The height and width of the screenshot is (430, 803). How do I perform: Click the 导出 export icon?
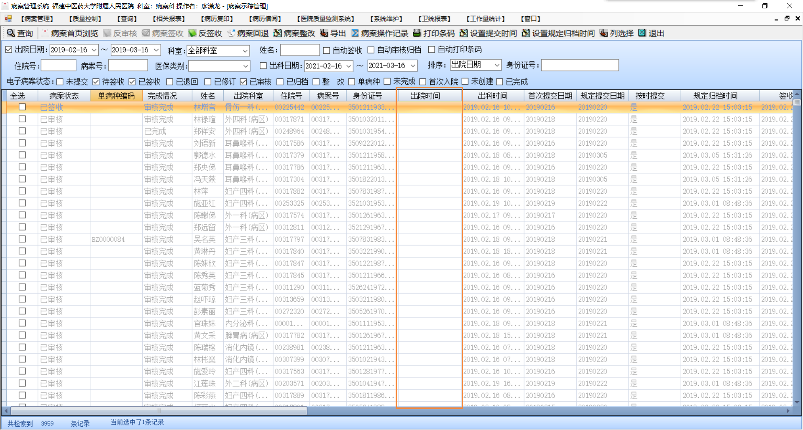(324, 33)
